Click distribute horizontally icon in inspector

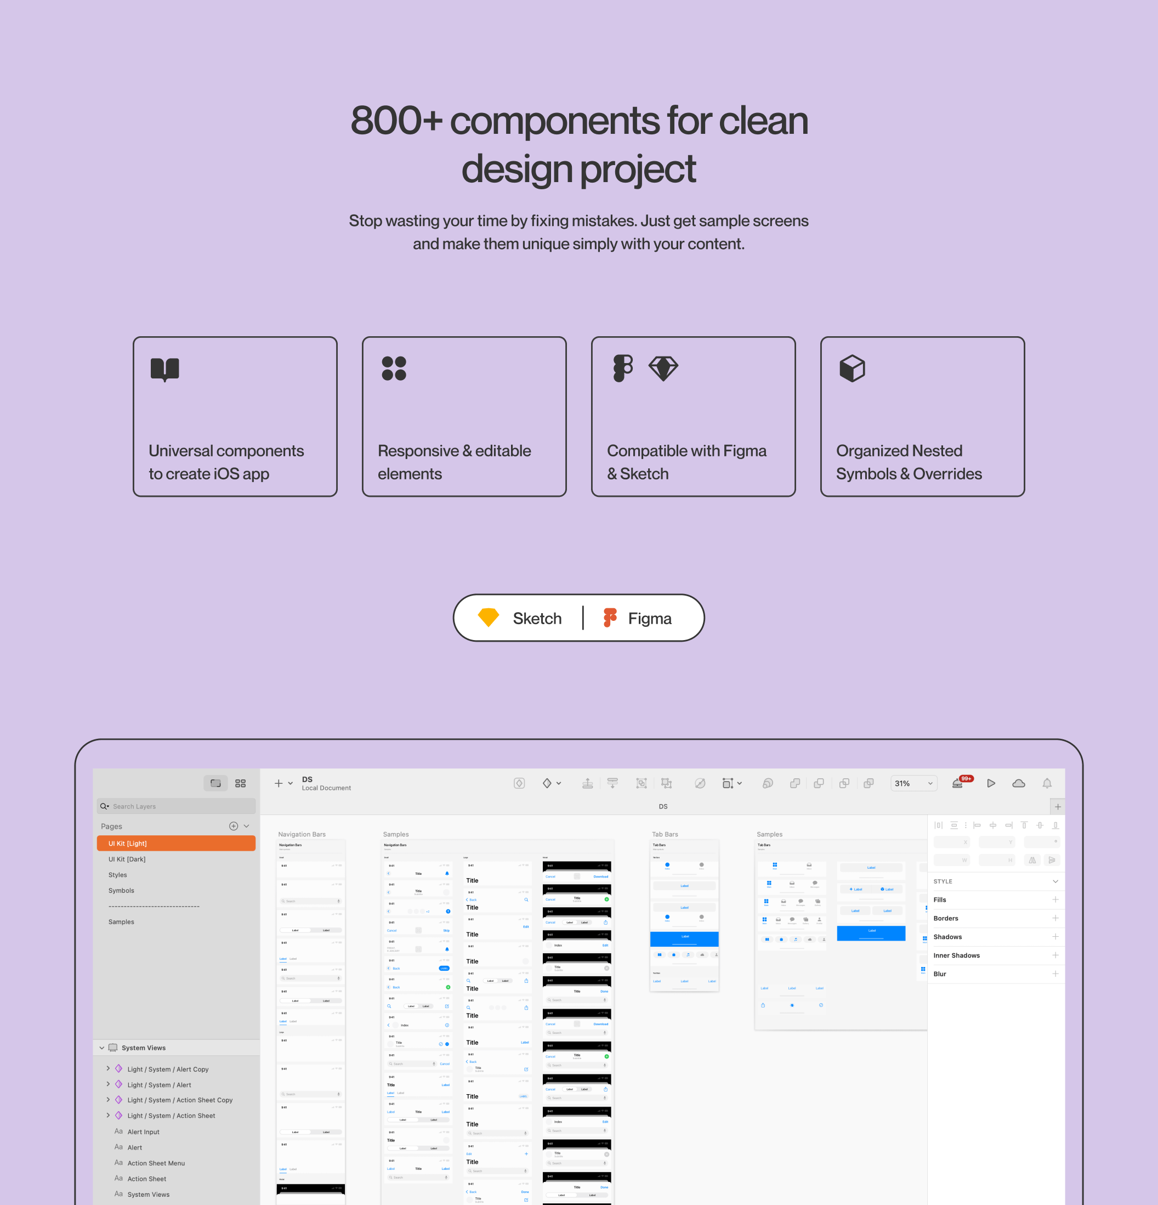pyautogui.click(x=939, y=825)
